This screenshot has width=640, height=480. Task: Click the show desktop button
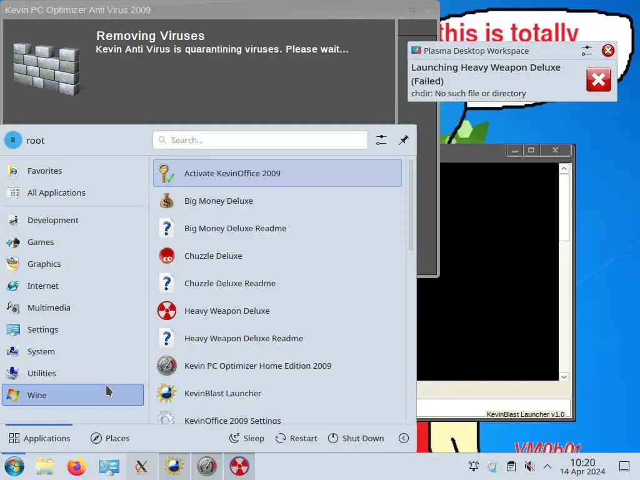click(624, 466)
